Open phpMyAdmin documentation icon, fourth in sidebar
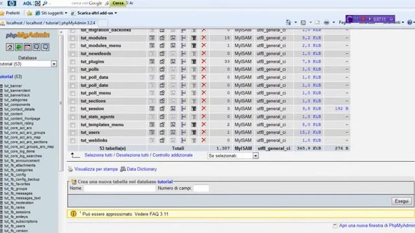Image resolution: width=415 pixels, height=233 pixels. pos(36,47)
